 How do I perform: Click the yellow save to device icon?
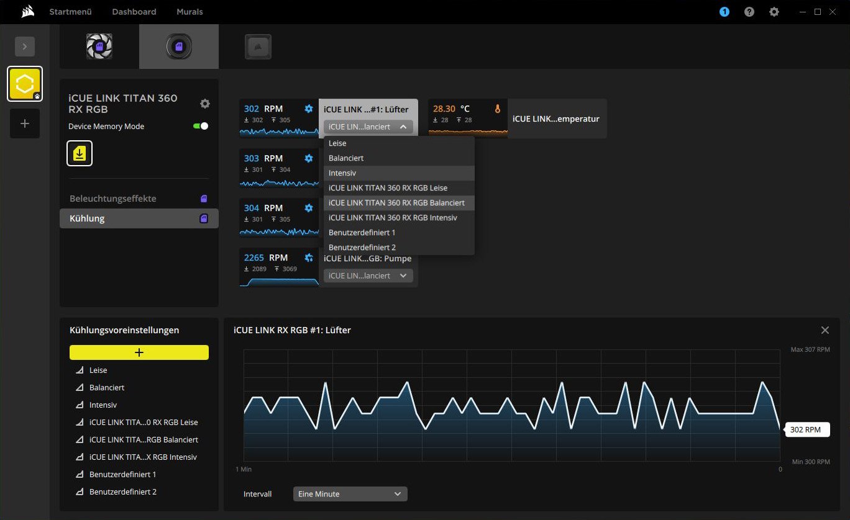[80, 153]
